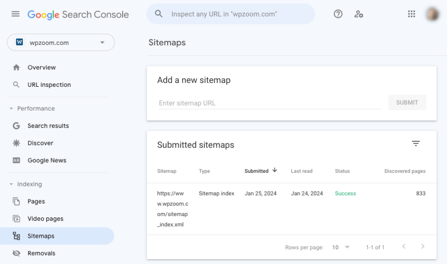Open the wpzoom.com property selector dropdown
Image resolution: width=447 pixels, height=264 pixels.
click(x=61, y=42)
